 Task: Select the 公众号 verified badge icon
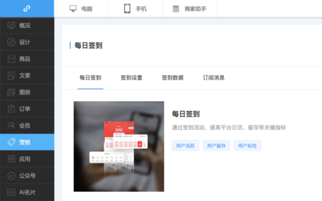pos(11,176)
